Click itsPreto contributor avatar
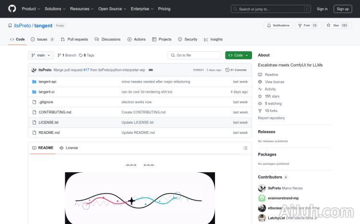Viewport: 360px width, 224px height. (x=262, y=188)
